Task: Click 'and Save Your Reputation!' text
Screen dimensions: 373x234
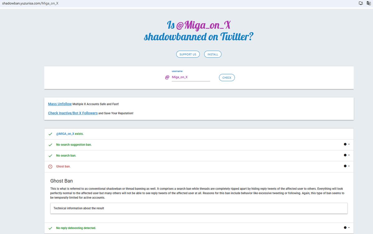Action: [116, 113]
